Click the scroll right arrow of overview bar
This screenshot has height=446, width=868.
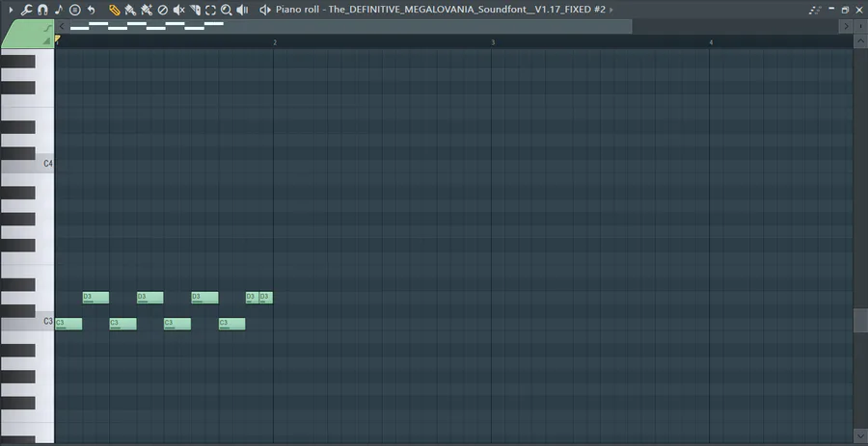pyautogui.click(x=846, y=26)
